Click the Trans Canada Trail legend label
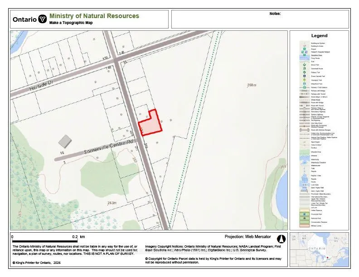This screenshot has height=277, width=359. coord(318,76)
